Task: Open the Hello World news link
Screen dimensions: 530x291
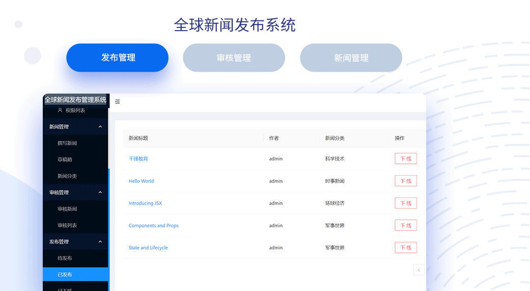Action: point(141,181)
